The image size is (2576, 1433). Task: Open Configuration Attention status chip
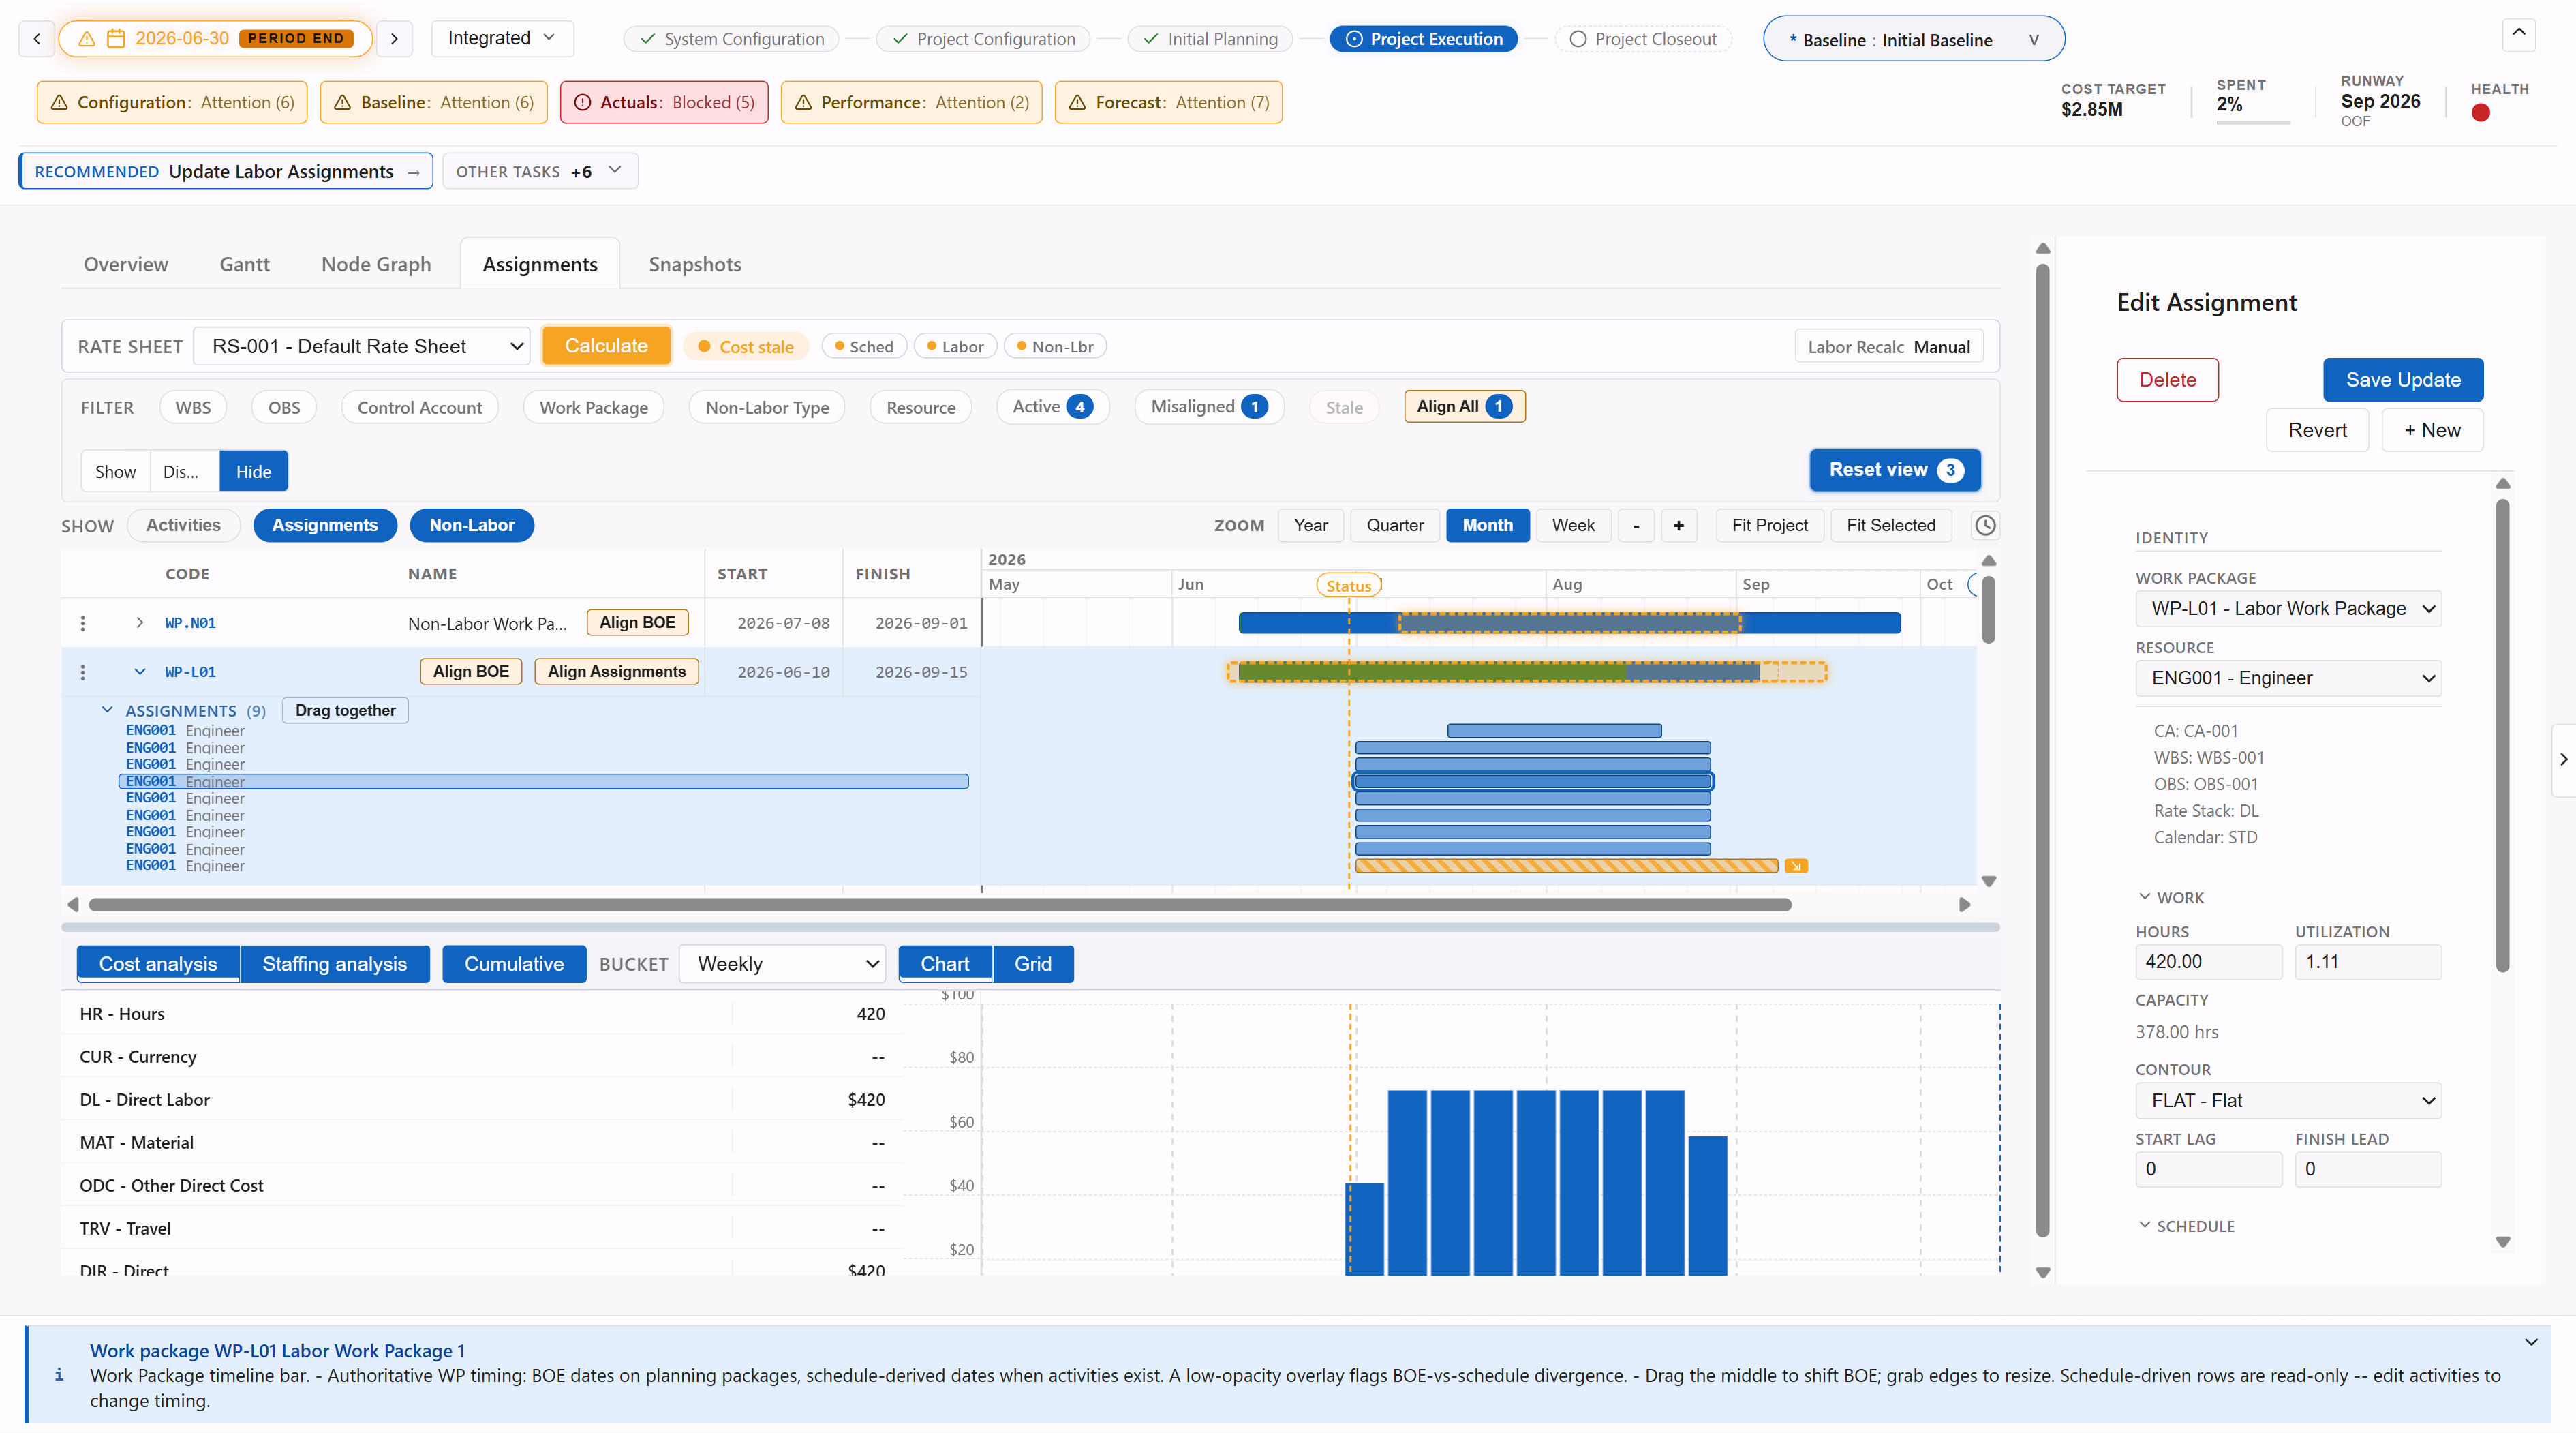click(172, 102)
